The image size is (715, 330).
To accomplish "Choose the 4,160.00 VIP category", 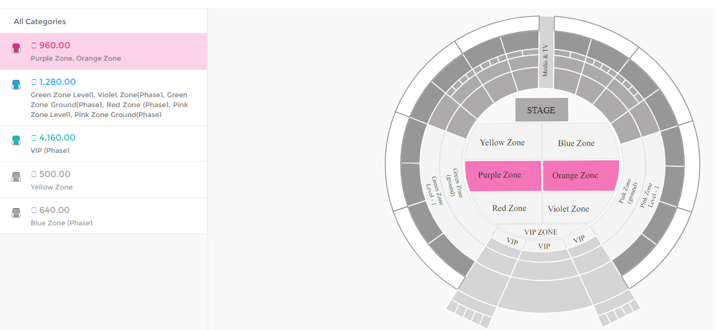I will point(103,144).
